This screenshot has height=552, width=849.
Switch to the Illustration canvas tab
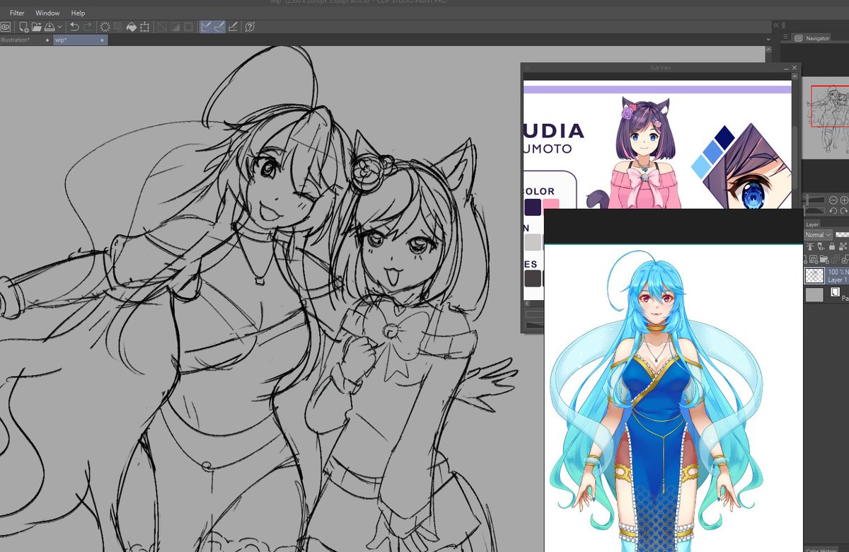(x=25, y=40)
